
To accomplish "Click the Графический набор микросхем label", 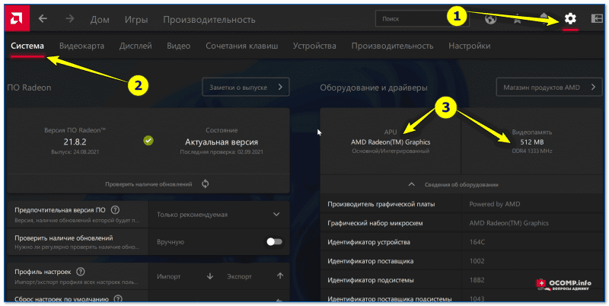I will (375, 223).
